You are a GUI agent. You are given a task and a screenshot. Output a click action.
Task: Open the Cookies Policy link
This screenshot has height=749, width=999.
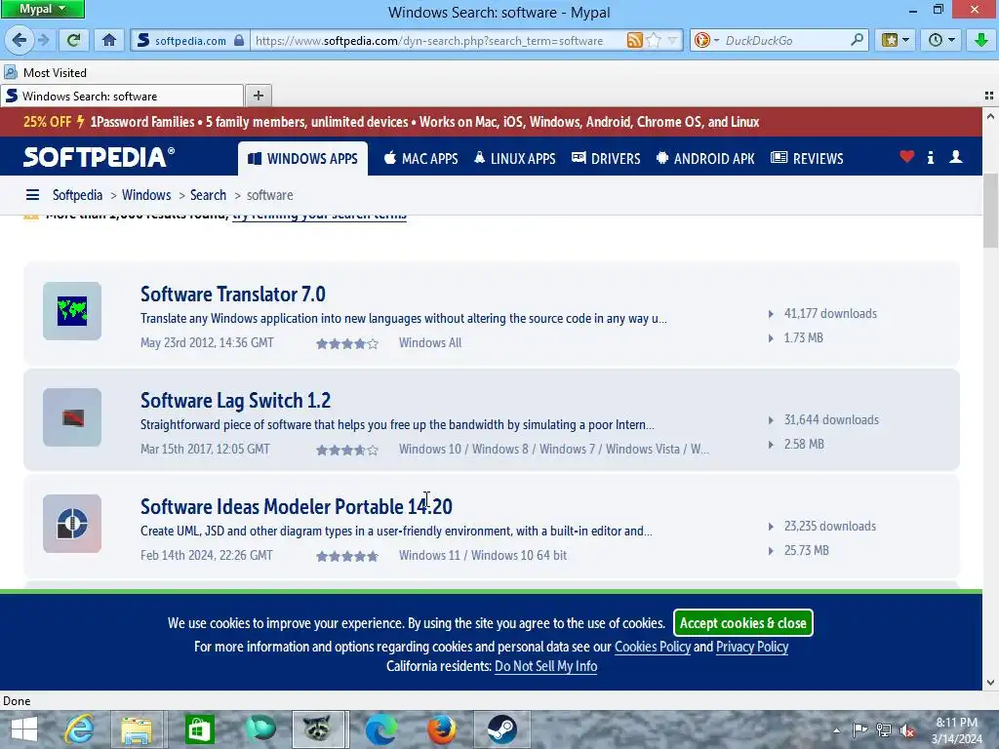pos(653,648)
